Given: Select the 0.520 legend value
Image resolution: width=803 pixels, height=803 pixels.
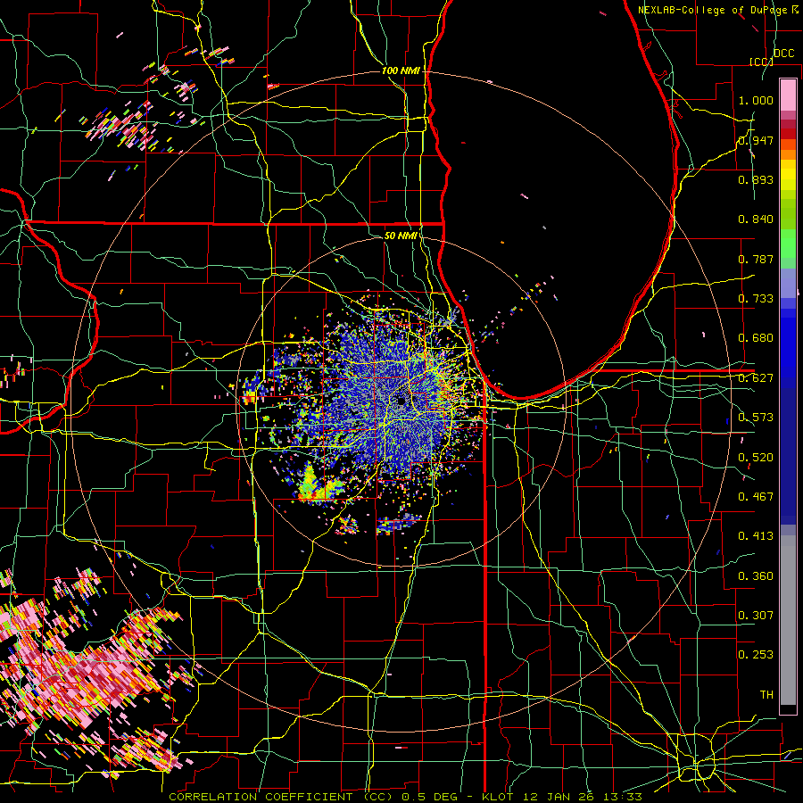Looking at the screenshot, I should click(756, 458).
